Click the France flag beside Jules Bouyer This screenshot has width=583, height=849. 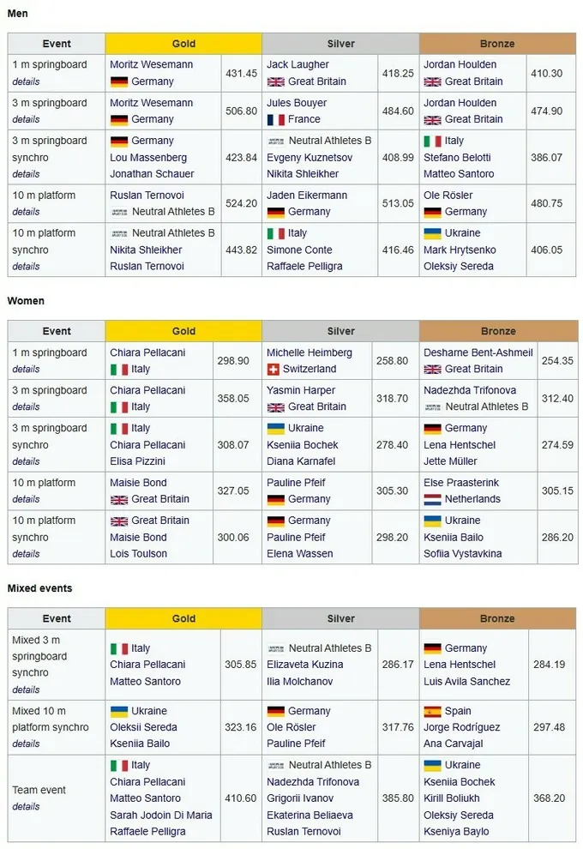(275, 120)
